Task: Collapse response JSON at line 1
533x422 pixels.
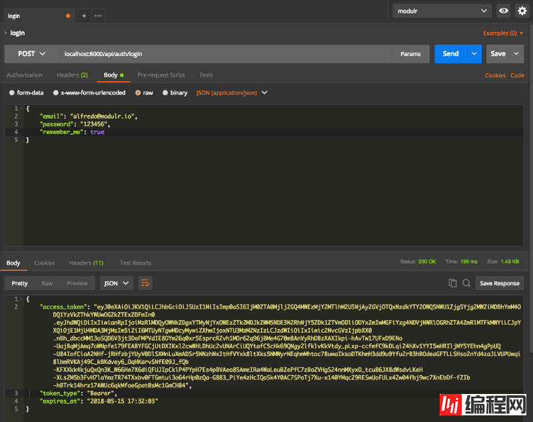Action: 21,299
